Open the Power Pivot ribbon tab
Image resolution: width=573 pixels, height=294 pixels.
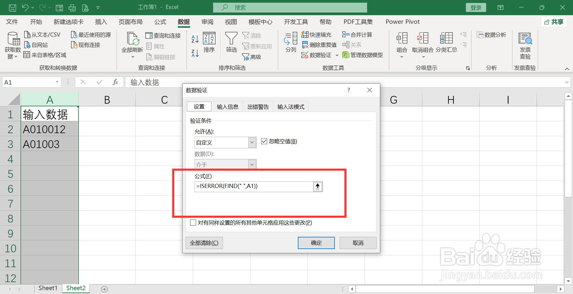pyautogui.click(x=403, y=22)
